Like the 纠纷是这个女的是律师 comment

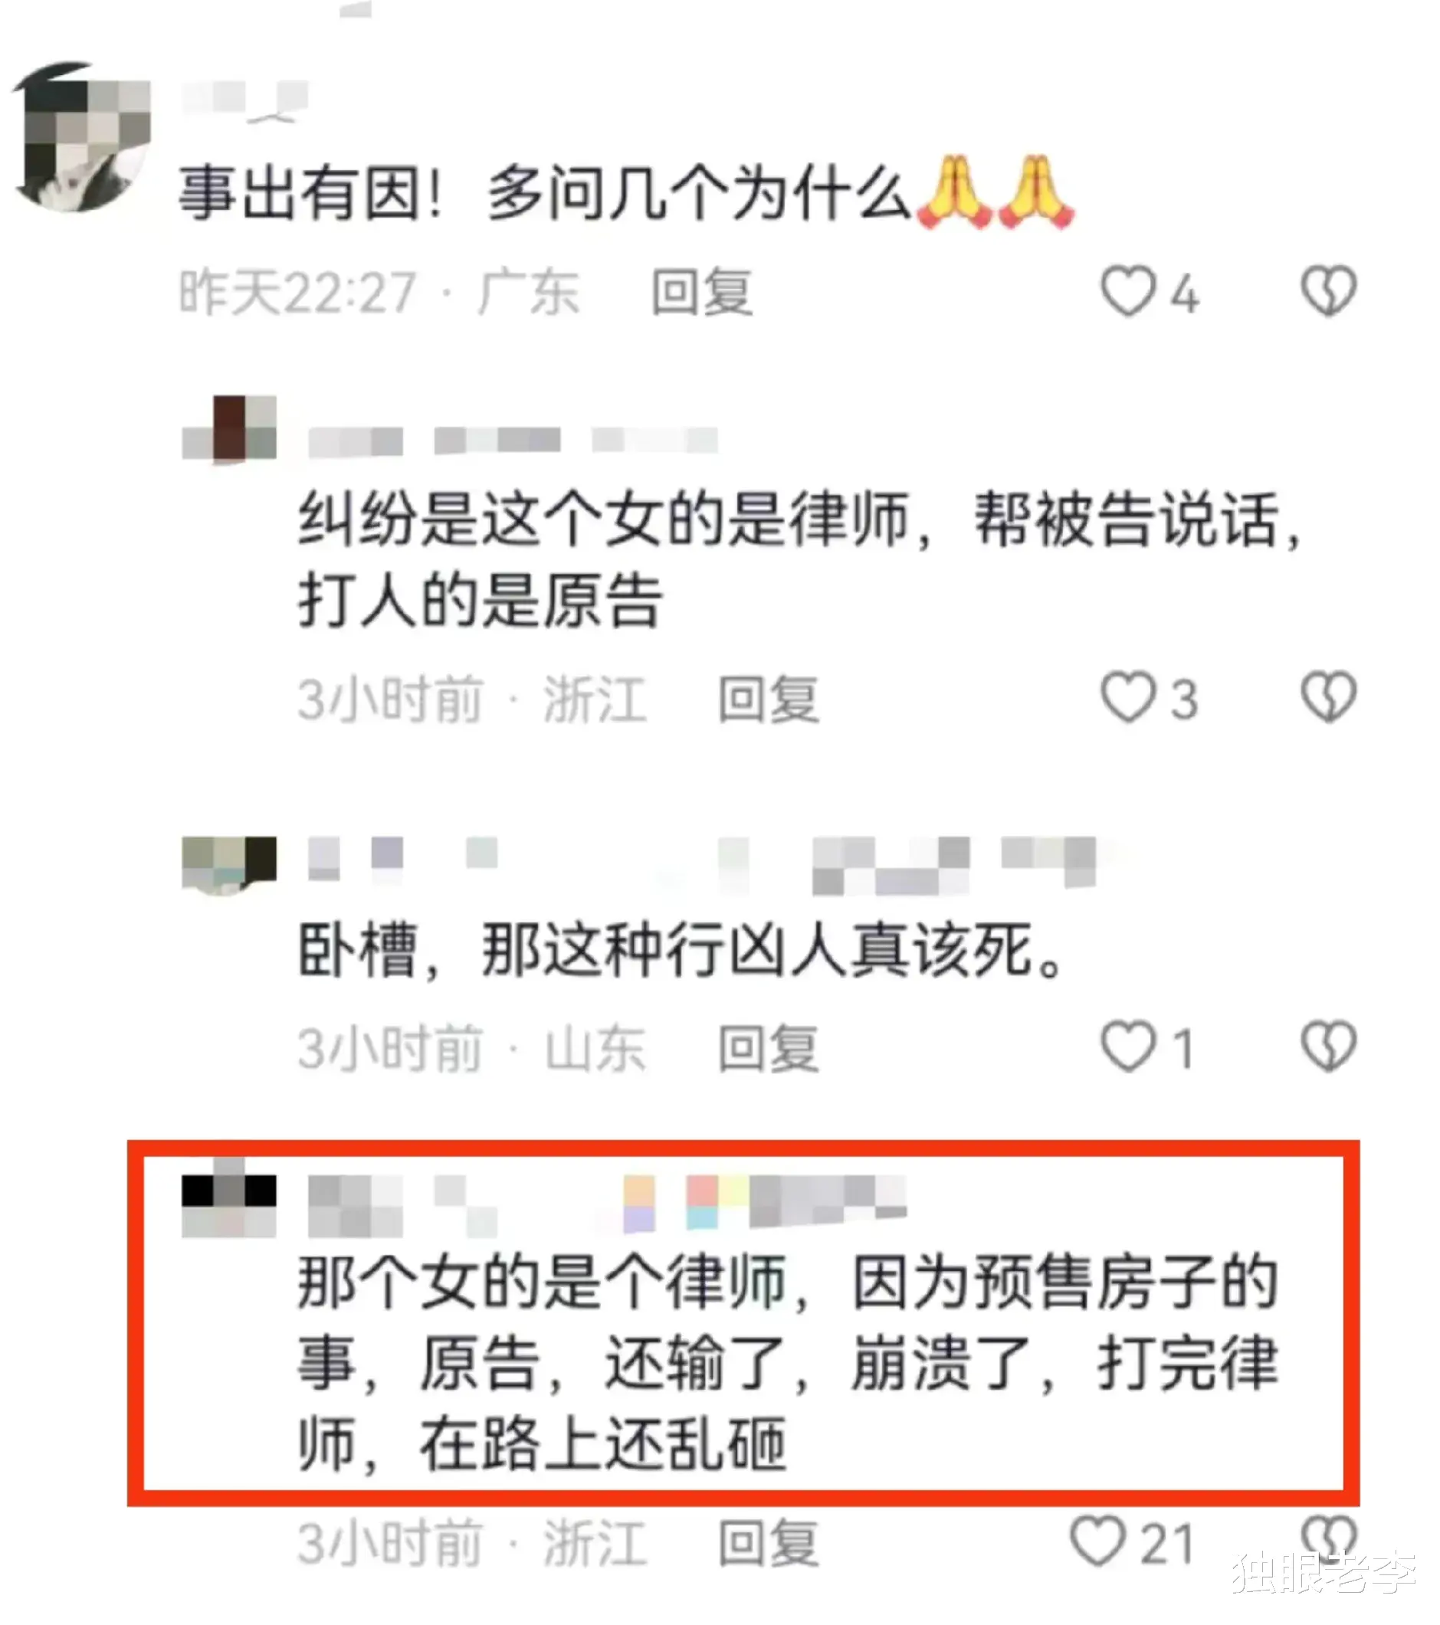pyautogui.click(x=1127, y=697)
